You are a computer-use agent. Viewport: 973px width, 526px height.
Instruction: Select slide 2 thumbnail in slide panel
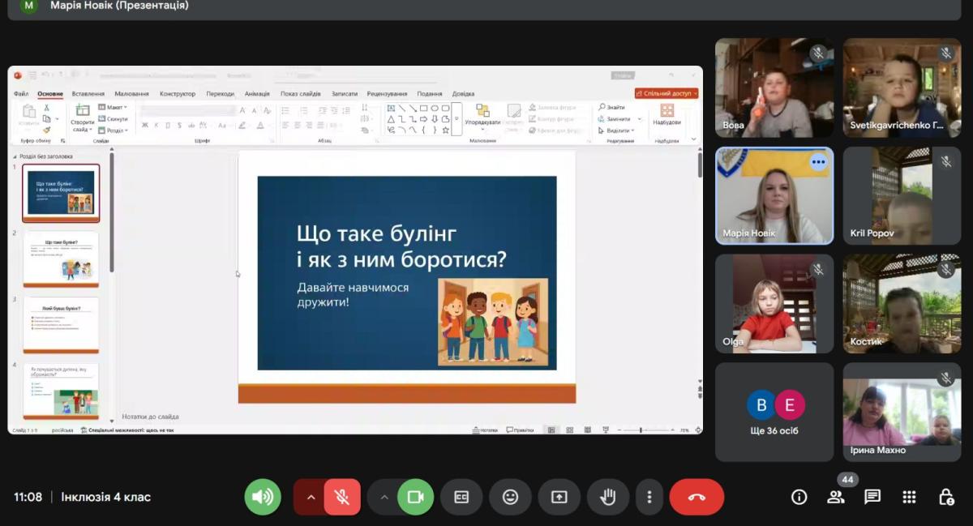coord(61,259)
